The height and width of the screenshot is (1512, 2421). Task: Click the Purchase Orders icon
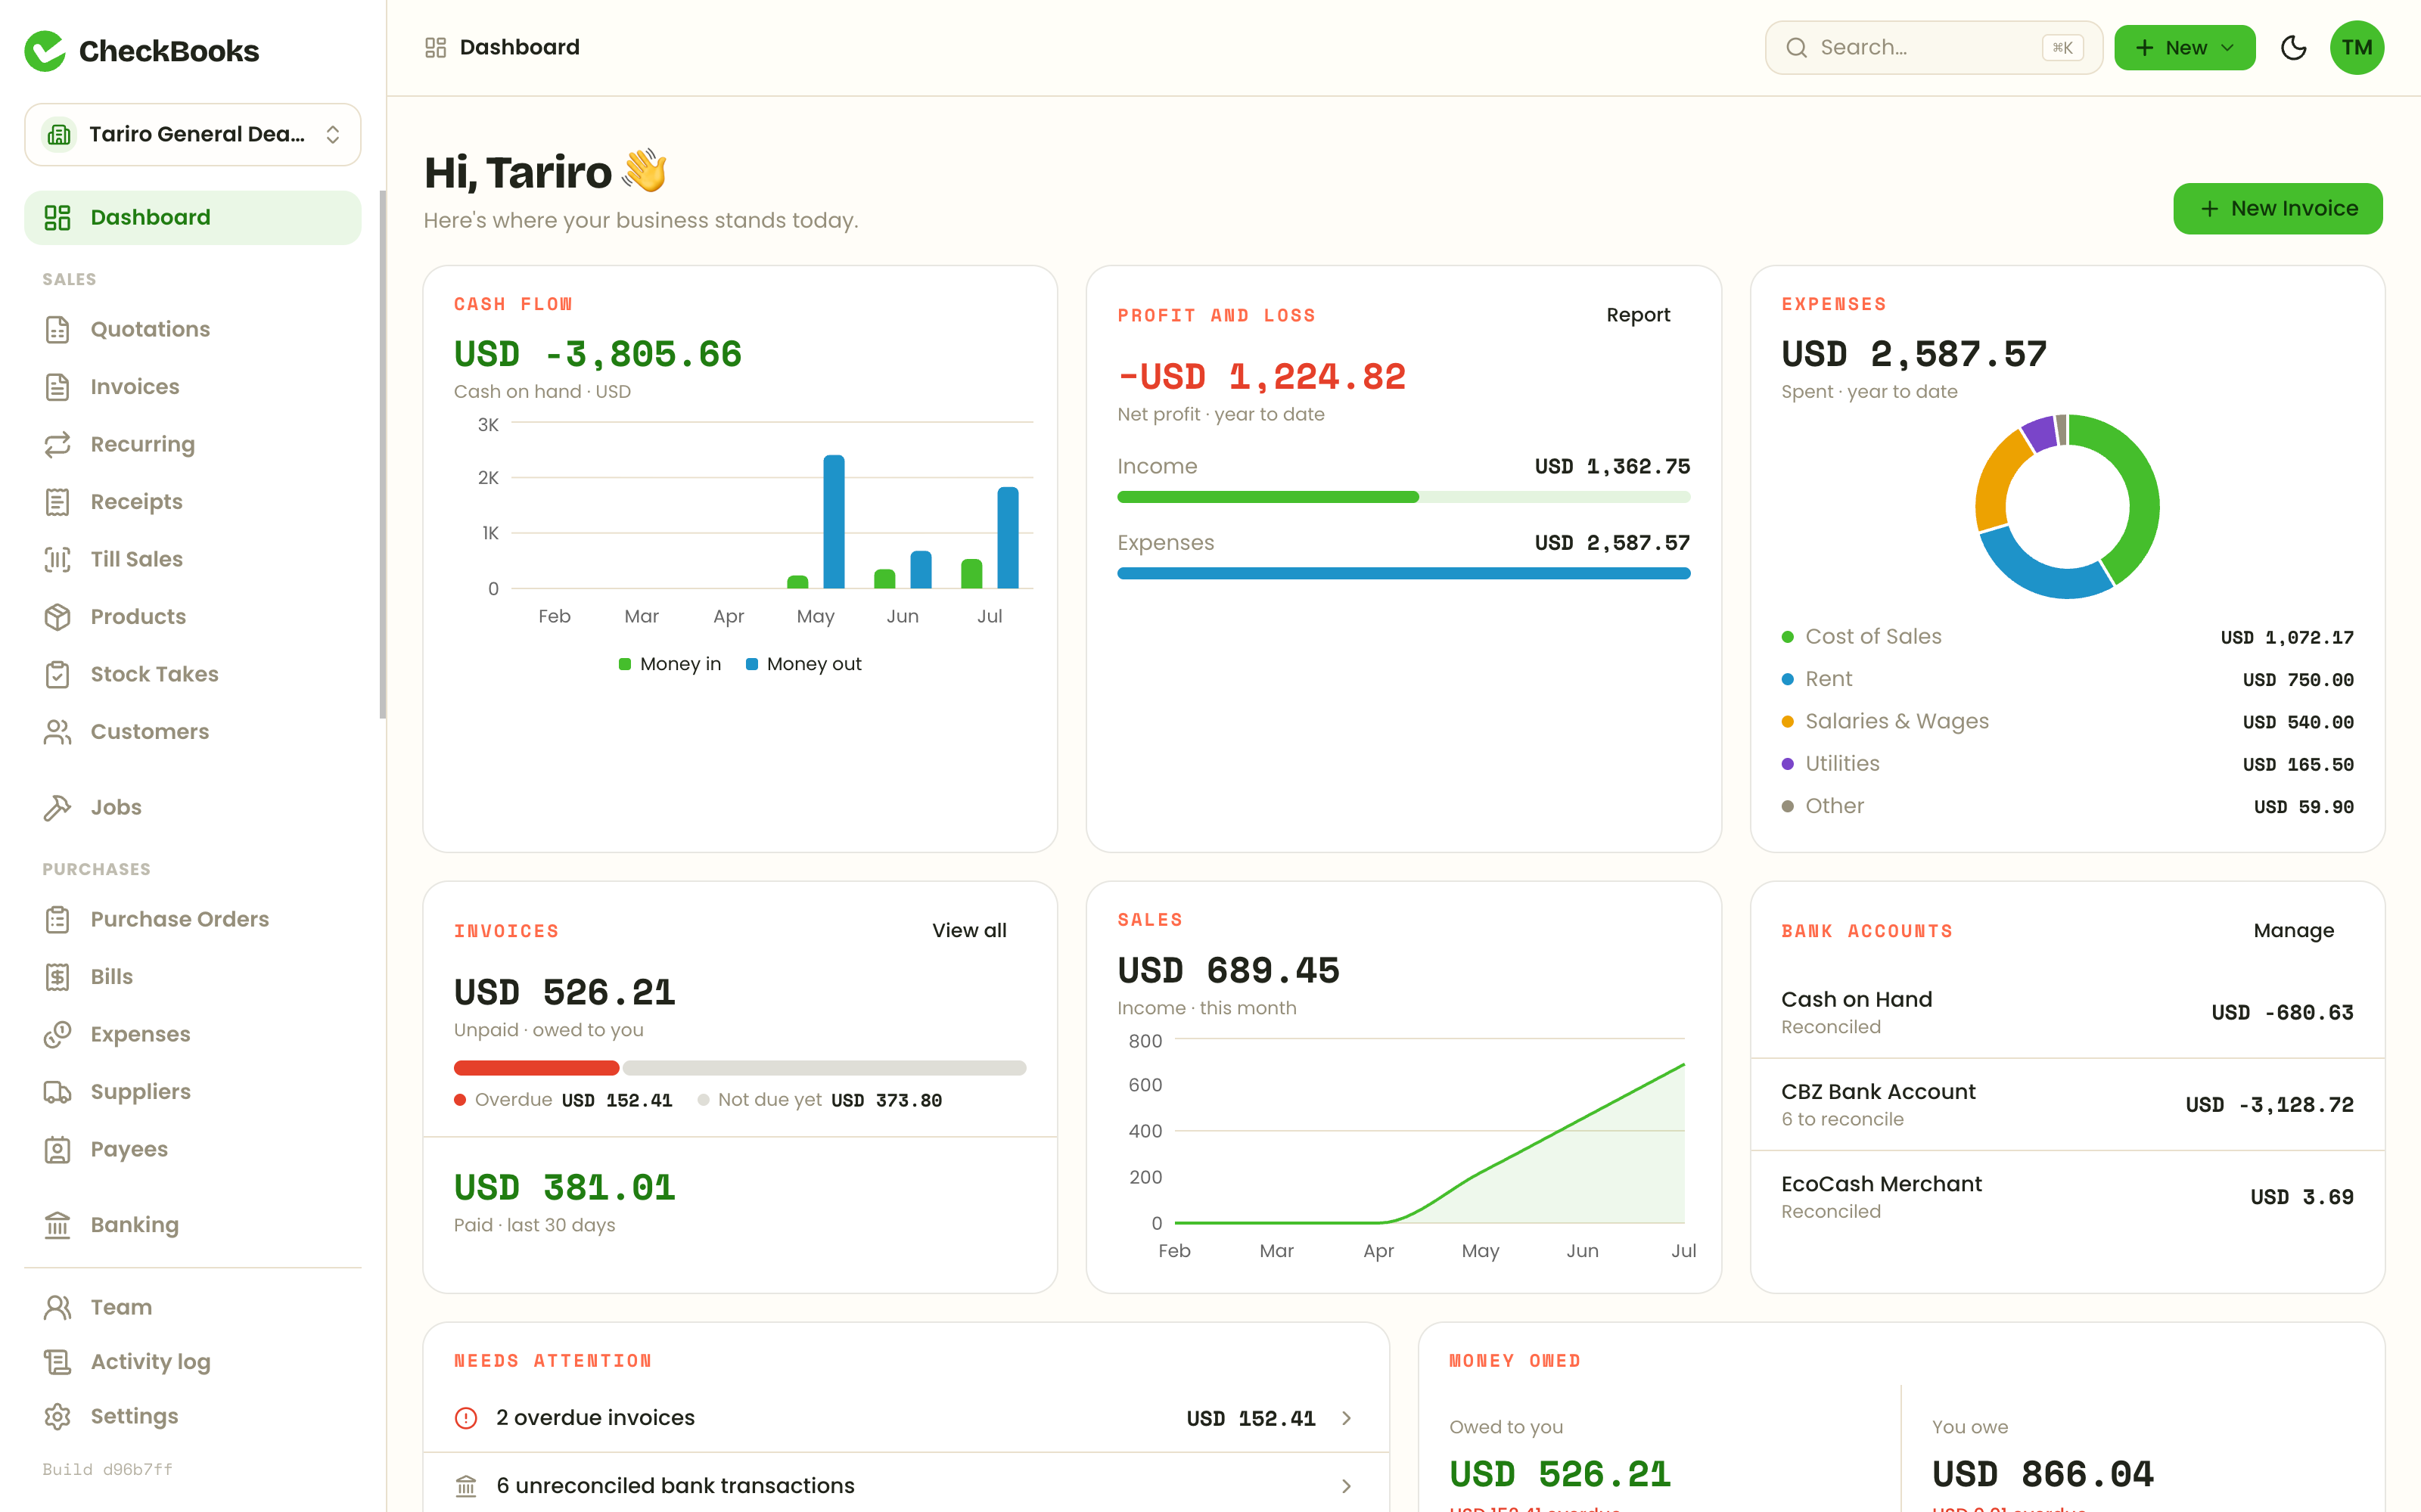57,919
